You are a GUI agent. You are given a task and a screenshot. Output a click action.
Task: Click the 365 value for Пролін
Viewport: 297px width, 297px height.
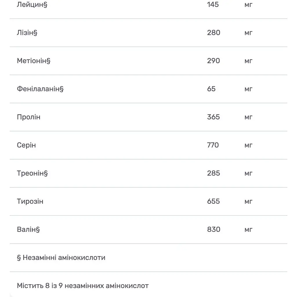point(213,117)
